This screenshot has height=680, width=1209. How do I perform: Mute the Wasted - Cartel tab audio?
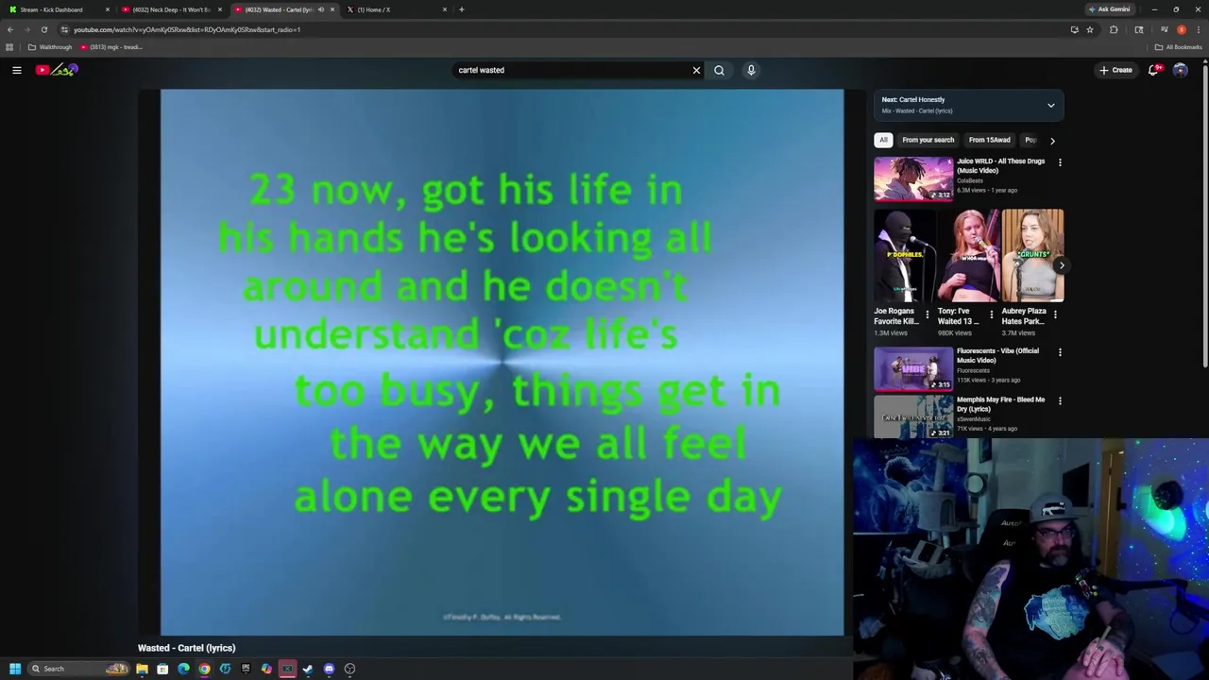tap(320, 9)
